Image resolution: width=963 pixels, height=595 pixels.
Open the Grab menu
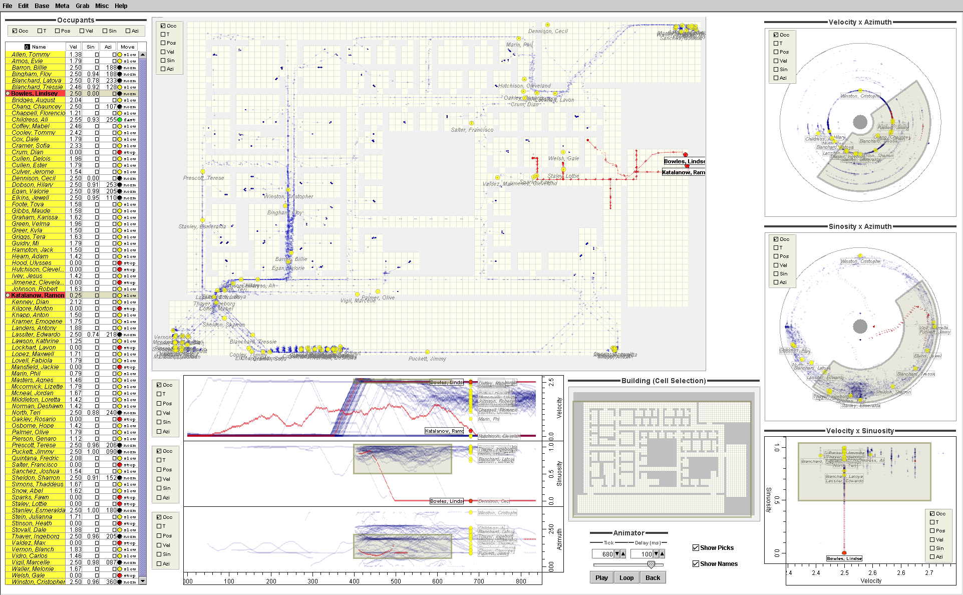82,6
